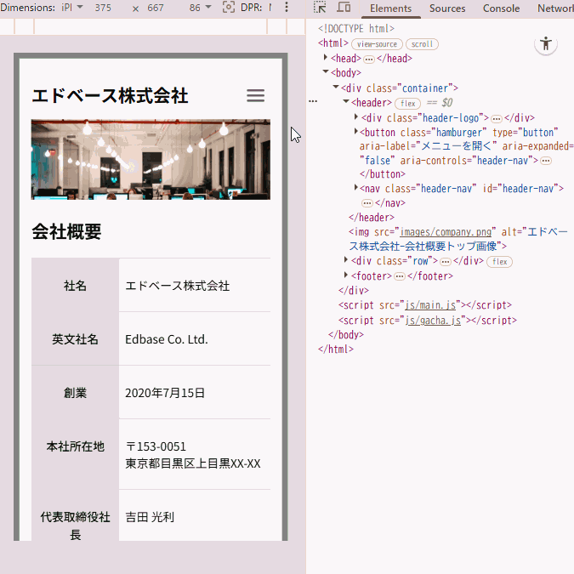574x574 pixels.
Task: Select the closing </html> tag line
Action: coord(336,350)
